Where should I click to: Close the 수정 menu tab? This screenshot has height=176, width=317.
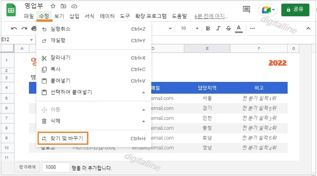click(x=44, y=16)
